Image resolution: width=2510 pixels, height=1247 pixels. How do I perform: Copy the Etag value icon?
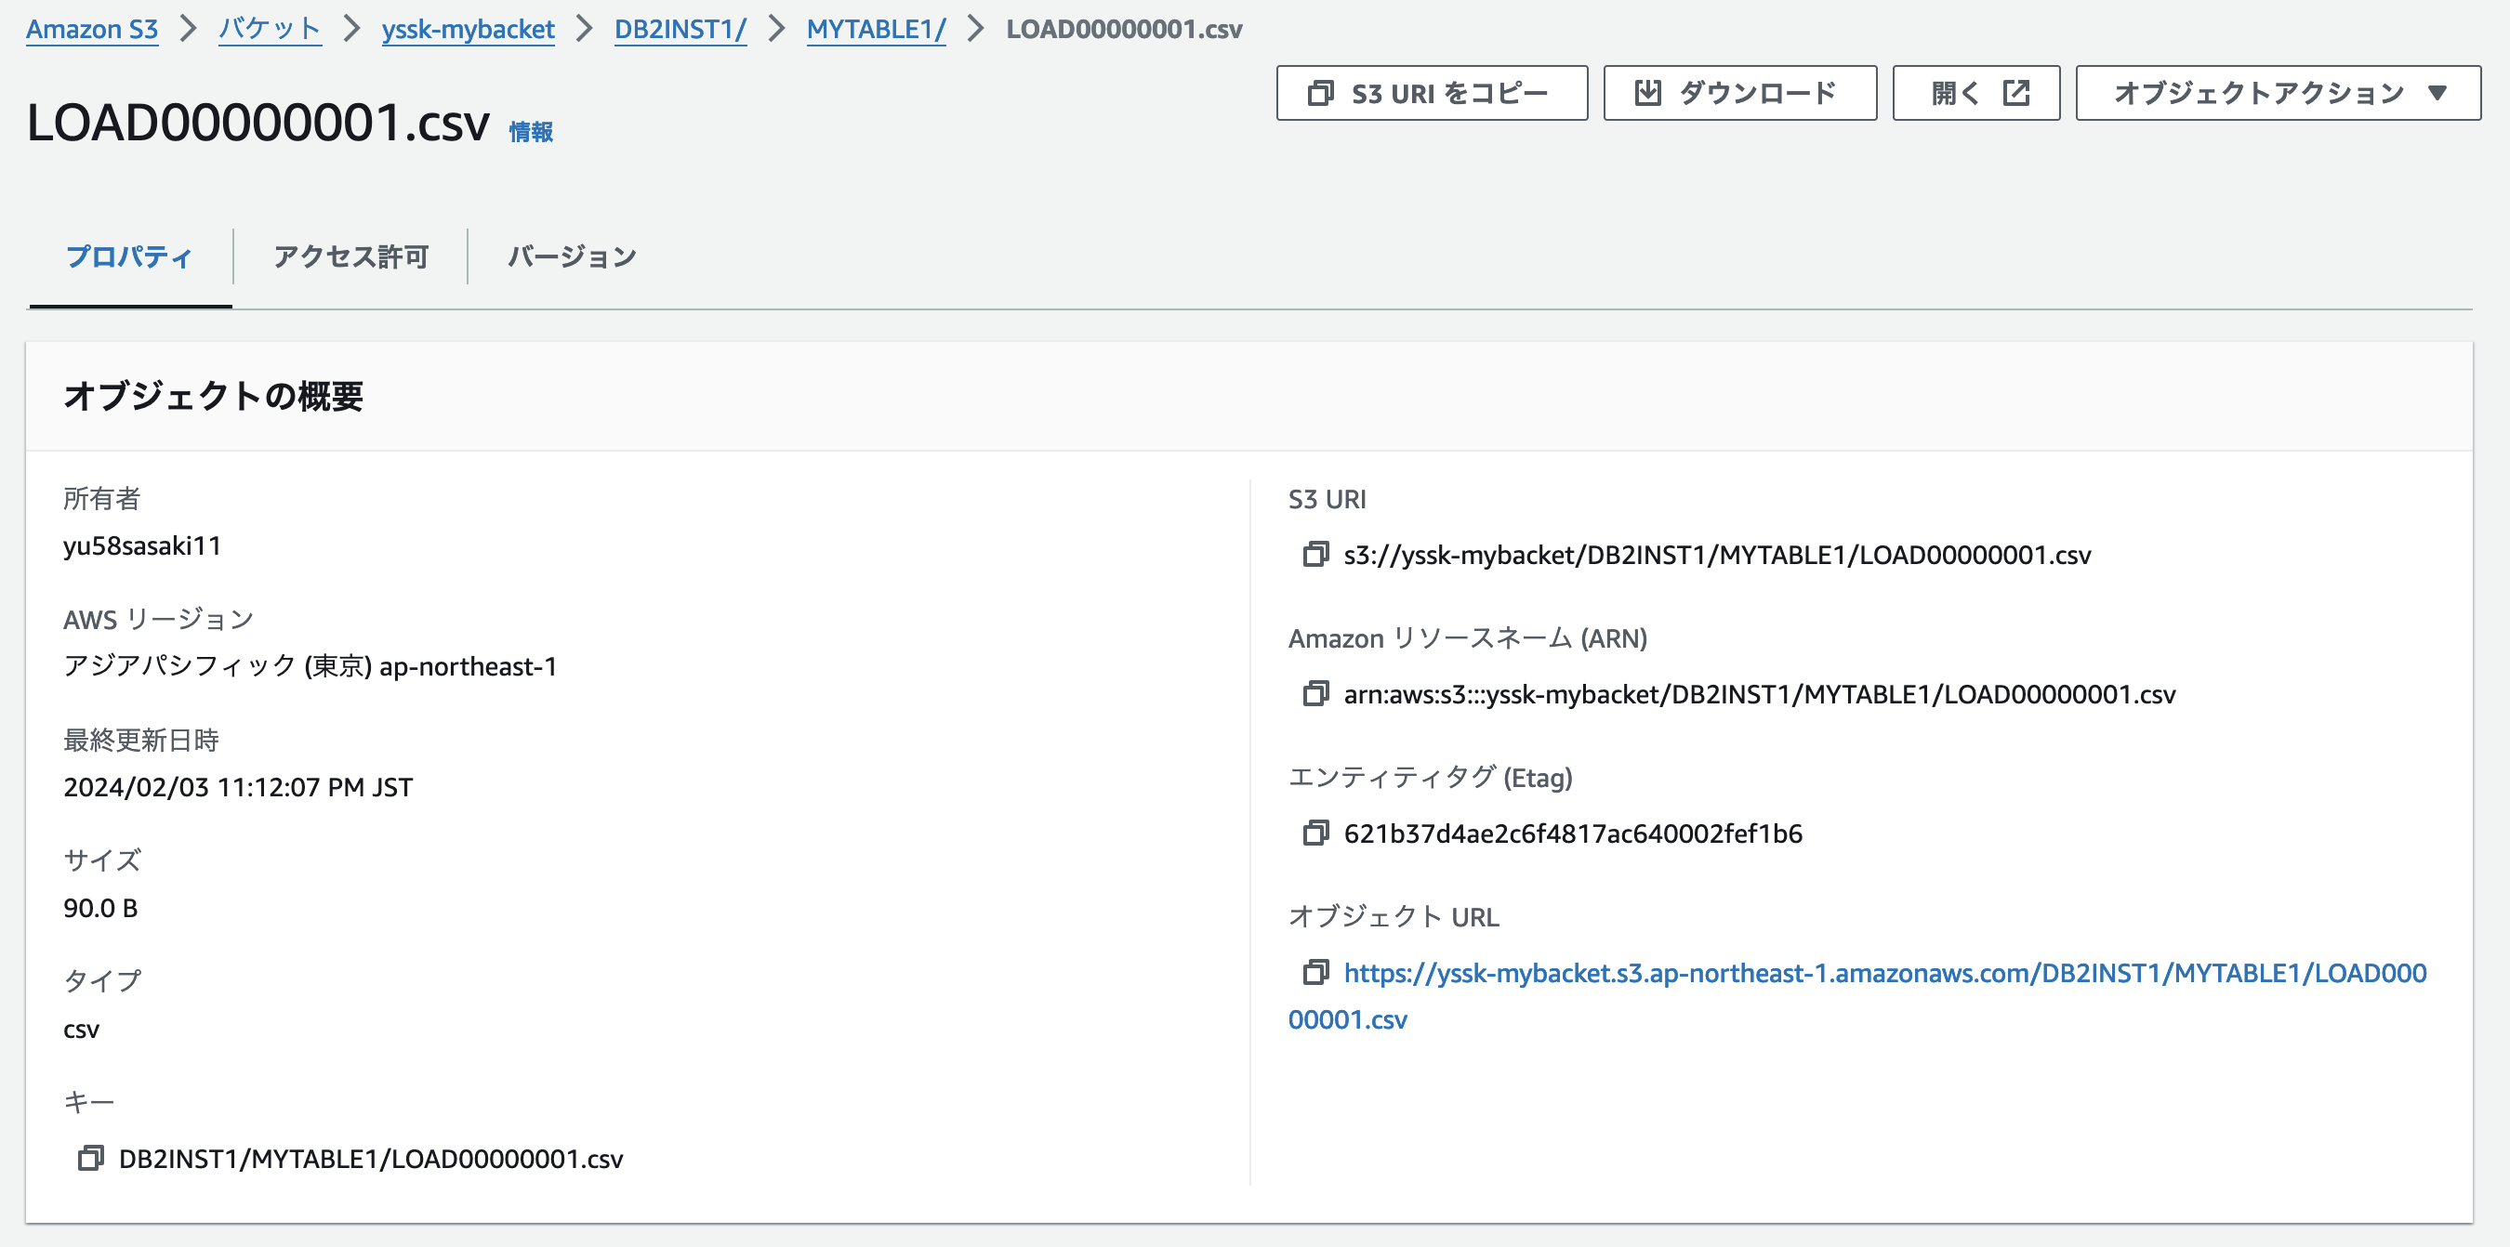1315,833
